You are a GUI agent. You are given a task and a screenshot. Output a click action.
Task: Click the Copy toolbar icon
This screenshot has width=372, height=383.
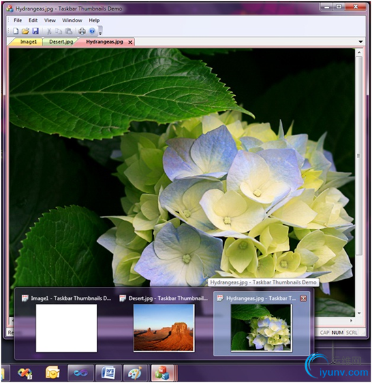[x=59, y=31]
